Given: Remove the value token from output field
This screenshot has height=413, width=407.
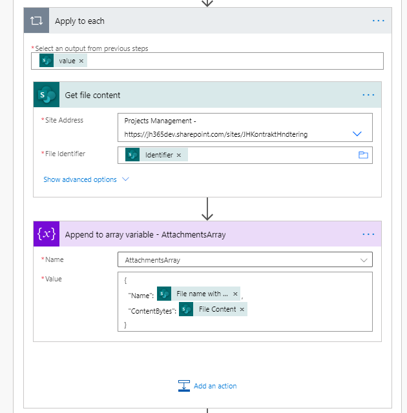Looking at the screenshot, I should click(81, 61).
